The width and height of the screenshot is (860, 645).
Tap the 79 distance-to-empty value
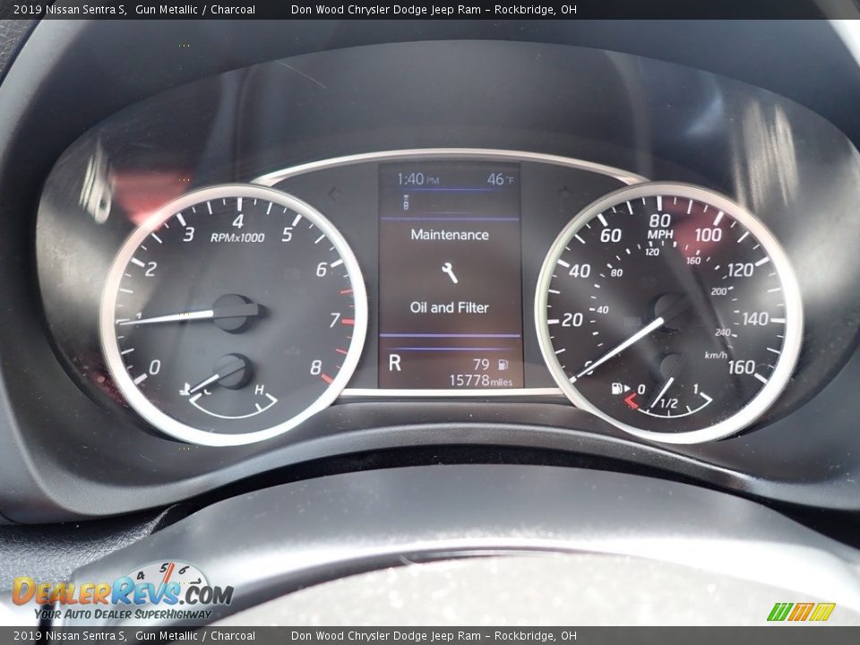coord(481,365)
